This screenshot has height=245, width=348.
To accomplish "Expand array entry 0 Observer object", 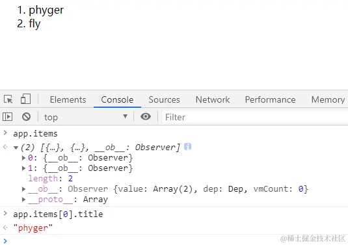I will 23,158.
